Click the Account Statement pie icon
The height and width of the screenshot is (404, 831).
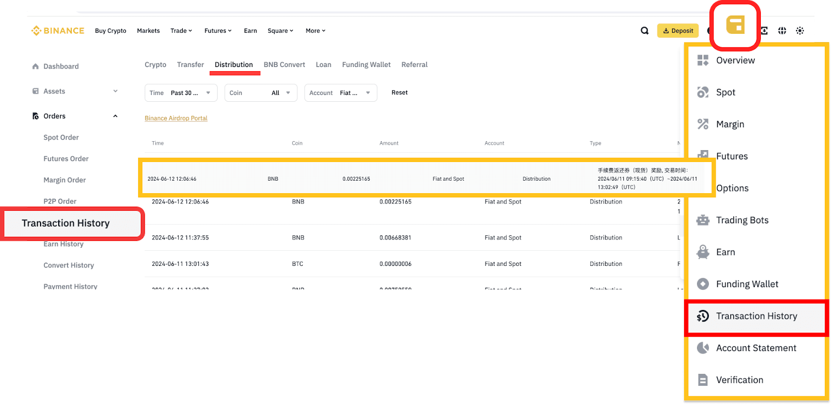[x=703, y=348]
